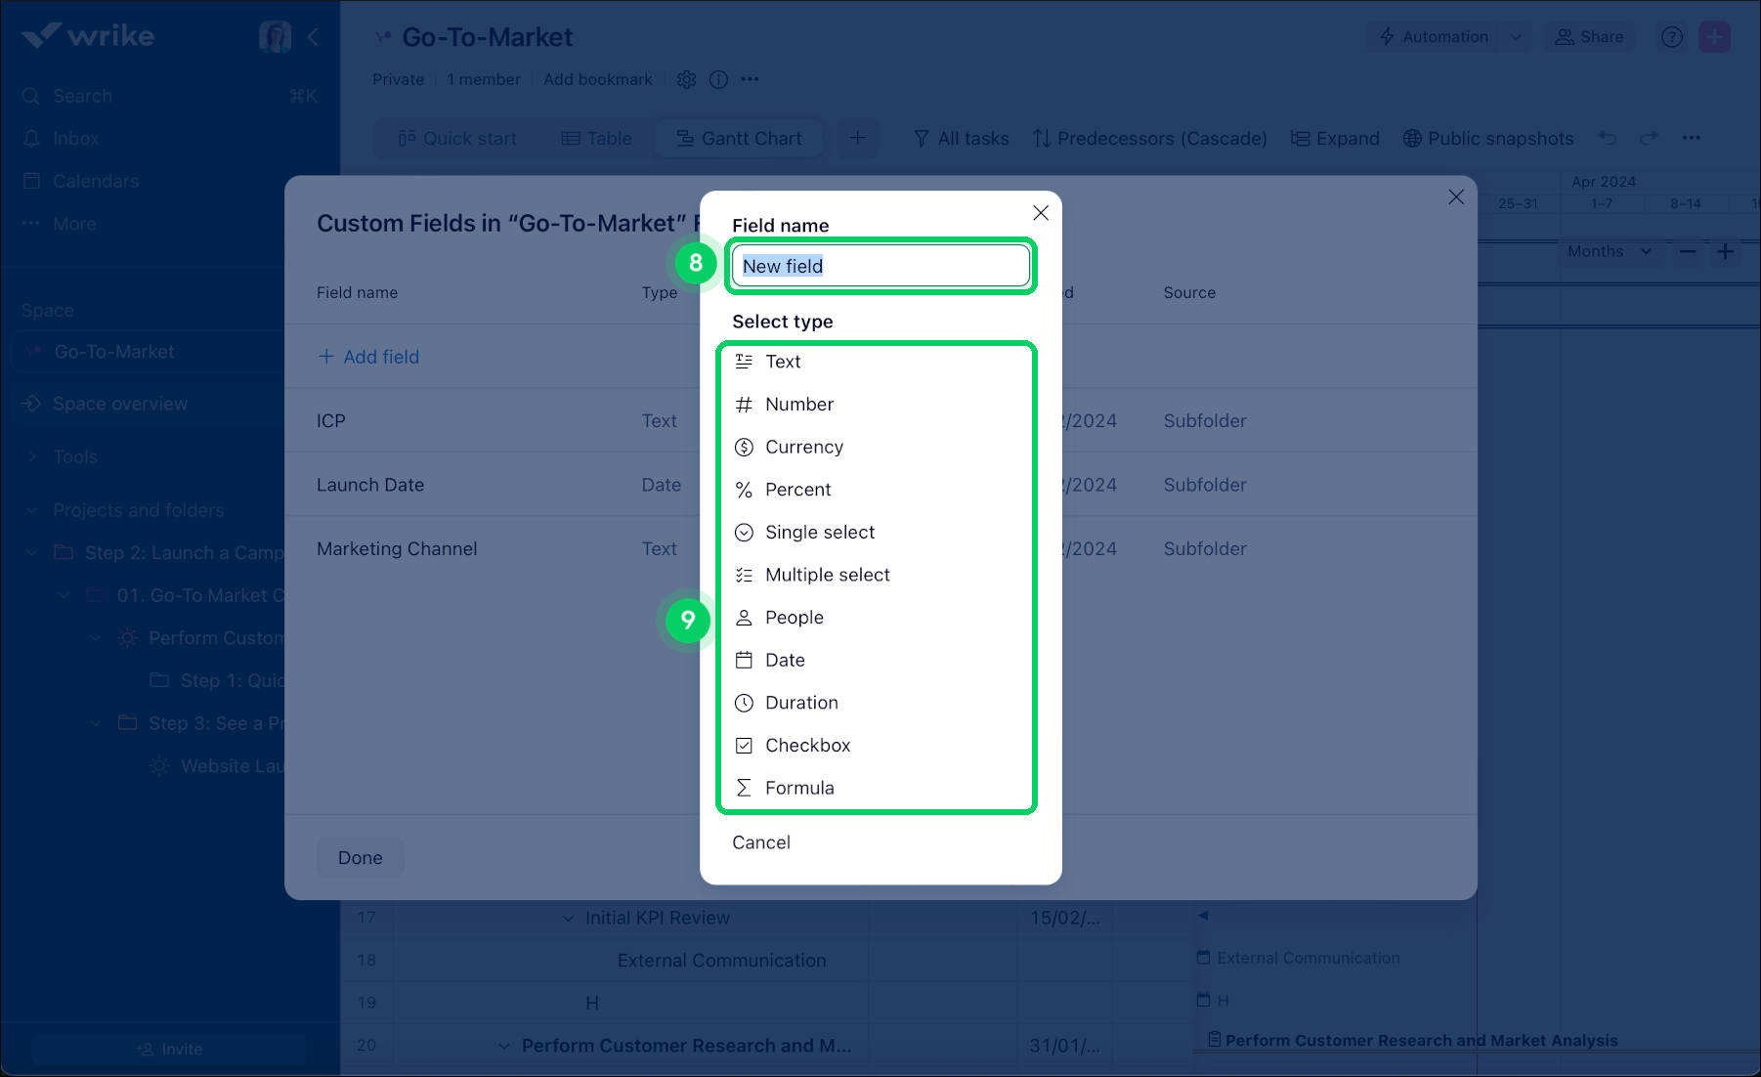Select the Checkbox field type
This screenshot has height=1077, width=1761.
tap(806, 746)
